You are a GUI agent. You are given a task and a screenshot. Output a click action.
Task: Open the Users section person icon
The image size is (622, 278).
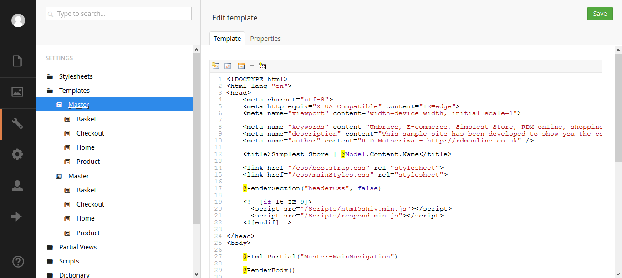click(x=17, y=186)
